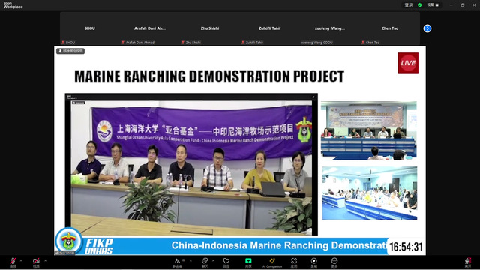480x270 pixels.
Task: Show next participants with blue arrow
Action: point(427,28)
